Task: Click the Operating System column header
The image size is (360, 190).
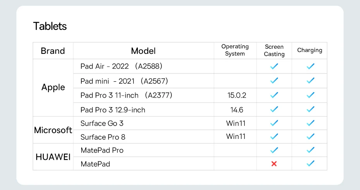Action: (x=235, y=50)
